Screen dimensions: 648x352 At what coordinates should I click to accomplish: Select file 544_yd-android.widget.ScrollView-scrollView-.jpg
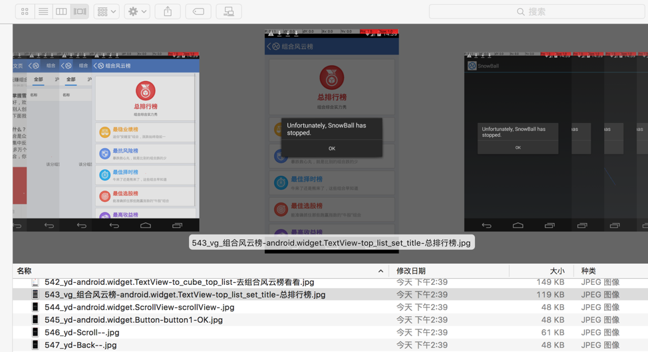point(139,308)
